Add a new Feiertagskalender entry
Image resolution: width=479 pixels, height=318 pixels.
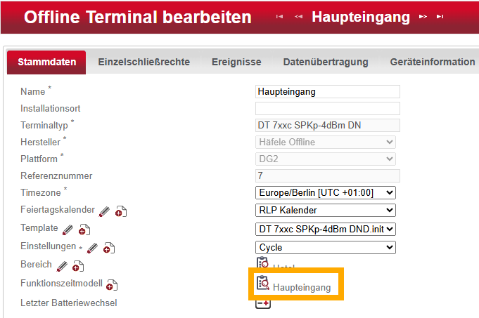[121, 211]
